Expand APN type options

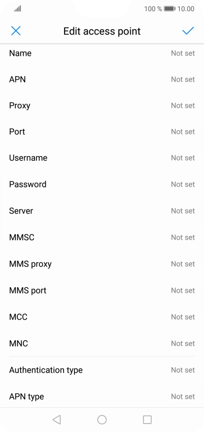pyautogui.click(x=102, y=396)
